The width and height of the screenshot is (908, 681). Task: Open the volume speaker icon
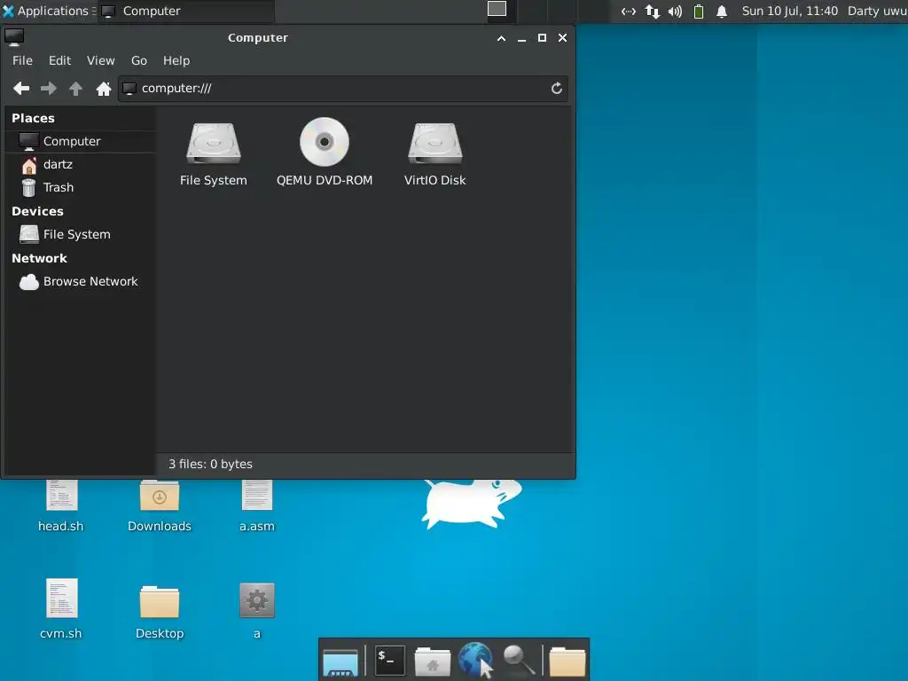[x=675, y=12]
